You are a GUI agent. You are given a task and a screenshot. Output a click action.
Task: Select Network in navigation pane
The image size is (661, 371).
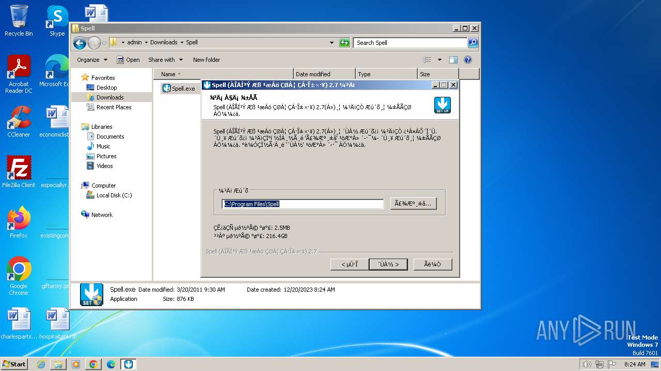(102, 215)
